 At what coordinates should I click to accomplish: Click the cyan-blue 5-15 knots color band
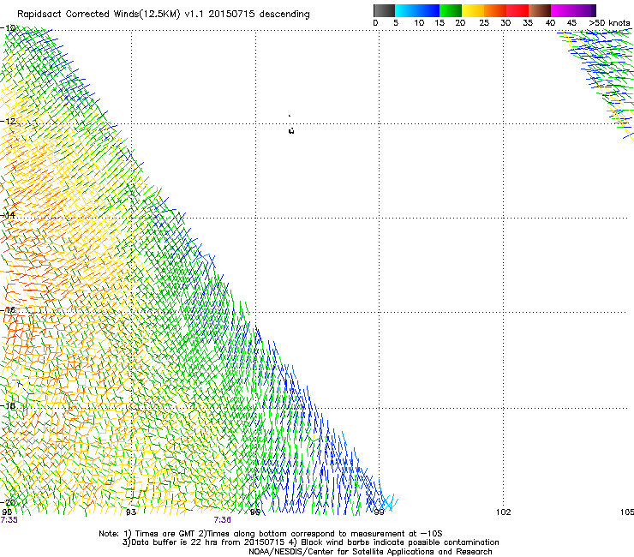[417, 10]
